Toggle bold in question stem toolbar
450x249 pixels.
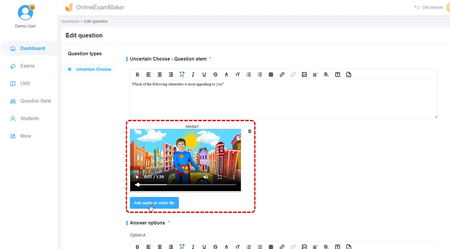[137, 75]
